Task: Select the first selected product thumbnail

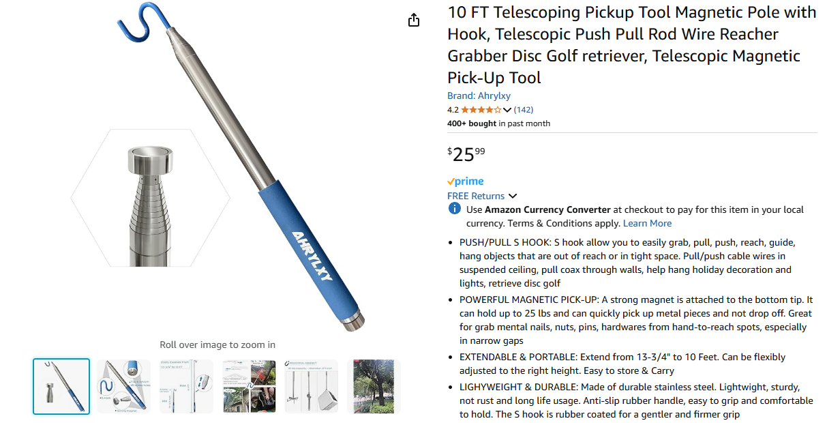Action: point(61,386)
